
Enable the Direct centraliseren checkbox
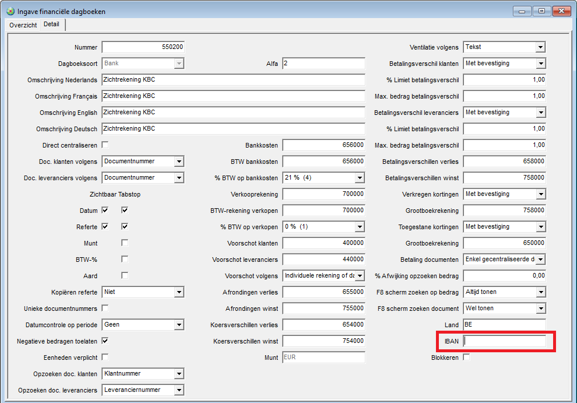point(105,145)
